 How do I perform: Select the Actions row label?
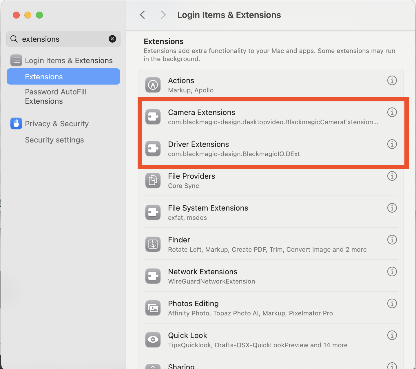(x=181, y=81)
